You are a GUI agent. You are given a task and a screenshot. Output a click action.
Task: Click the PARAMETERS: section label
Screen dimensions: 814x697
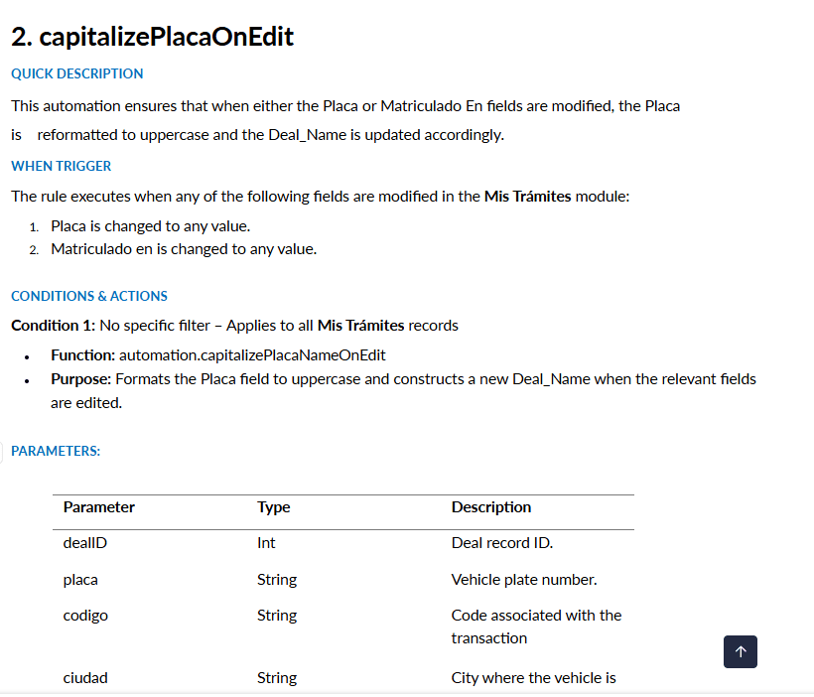(x=56, y=451)
